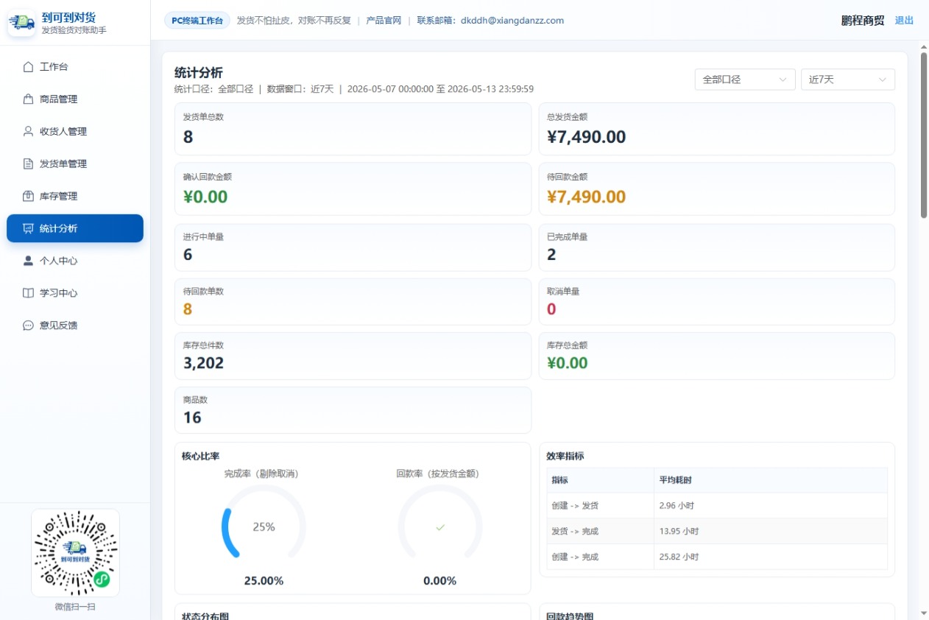
Task: Click the PC终端工作台 badge
Action: [197, 21]
